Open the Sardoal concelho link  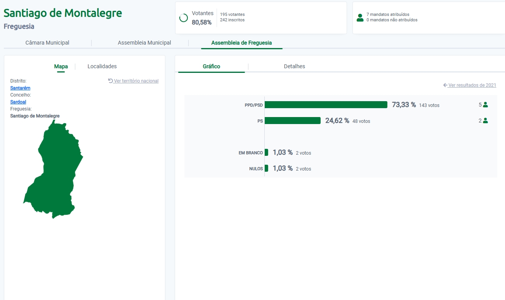coord(18,102)
